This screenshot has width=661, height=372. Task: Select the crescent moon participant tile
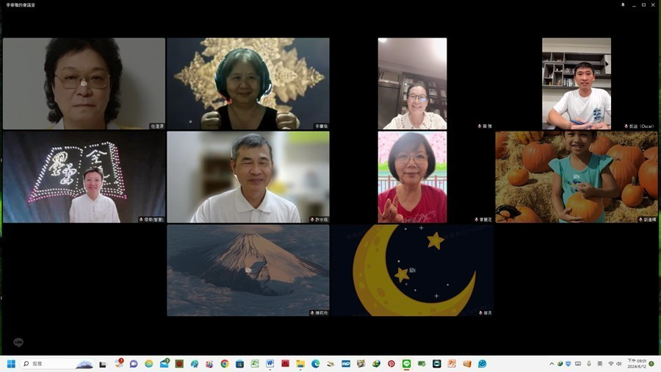(x=412, y=270)
